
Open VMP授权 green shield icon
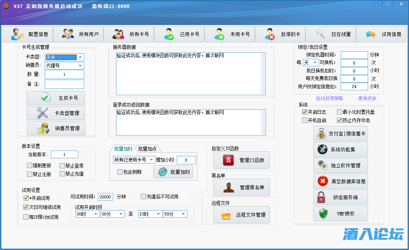[322, 214]
